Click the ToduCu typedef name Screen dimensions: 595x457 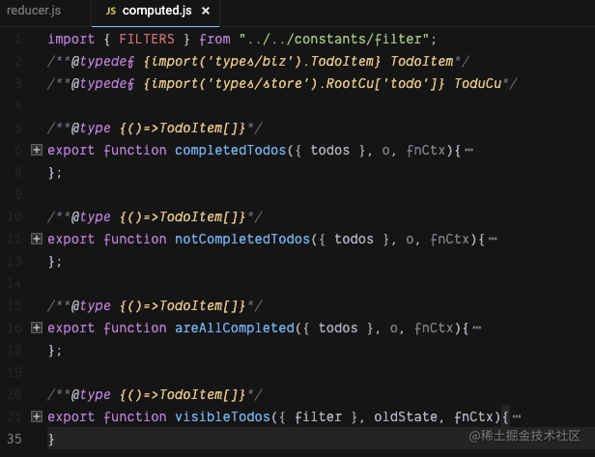[478, 83]
